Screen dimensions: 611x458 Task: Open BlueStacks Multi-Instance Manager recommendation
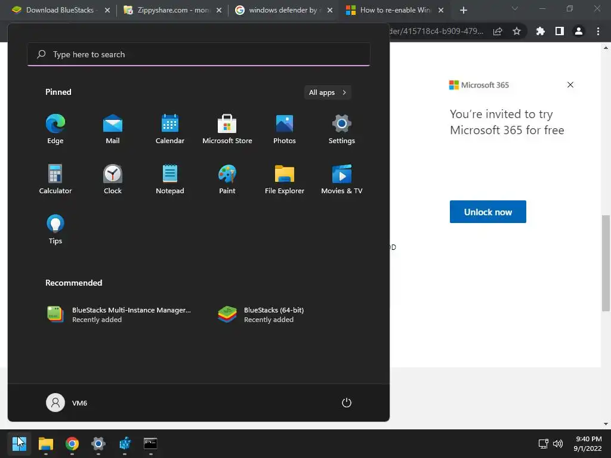coord(119,315)
